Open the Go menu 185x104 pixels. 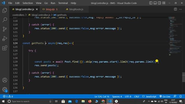tap(46, 3)
